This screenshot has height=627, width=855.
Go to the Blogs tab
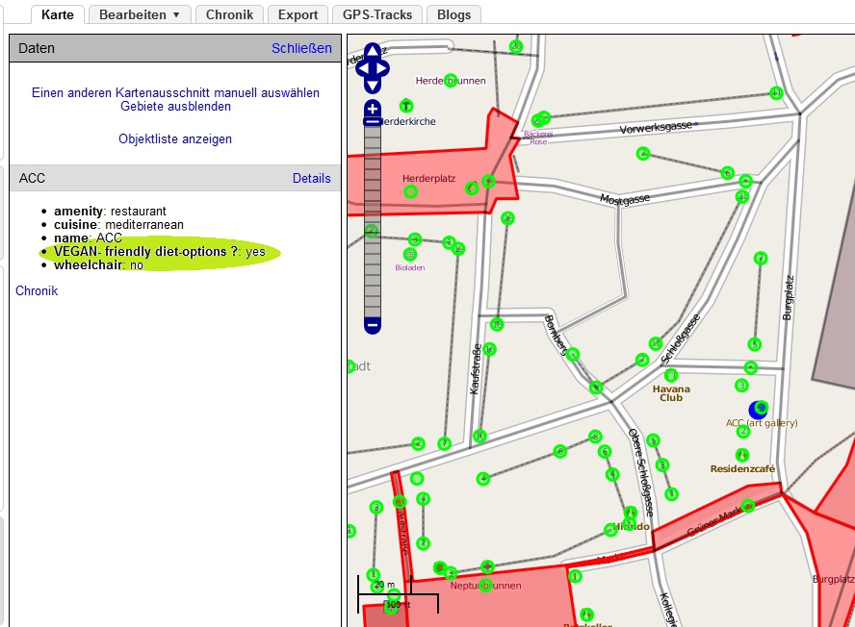[x=454, y=14]
